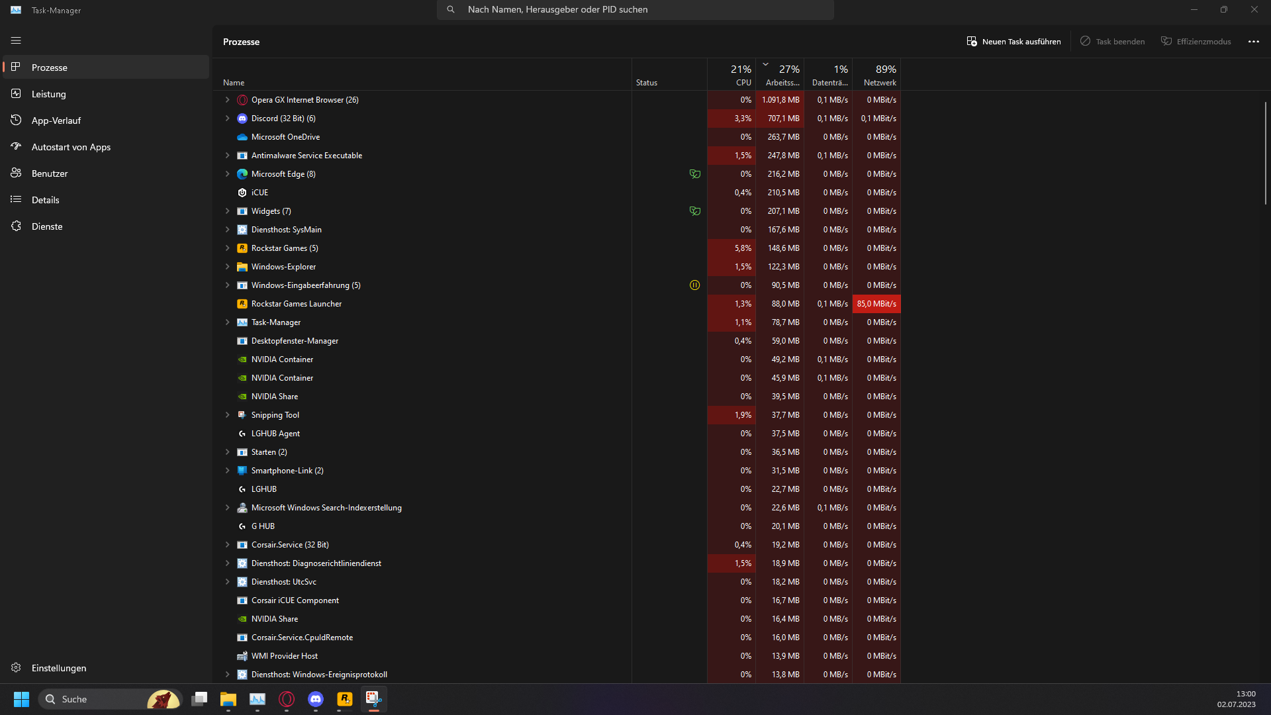Click the search box for name or PID
This screenshot has height=715, width=1271.
pos(635,9)
